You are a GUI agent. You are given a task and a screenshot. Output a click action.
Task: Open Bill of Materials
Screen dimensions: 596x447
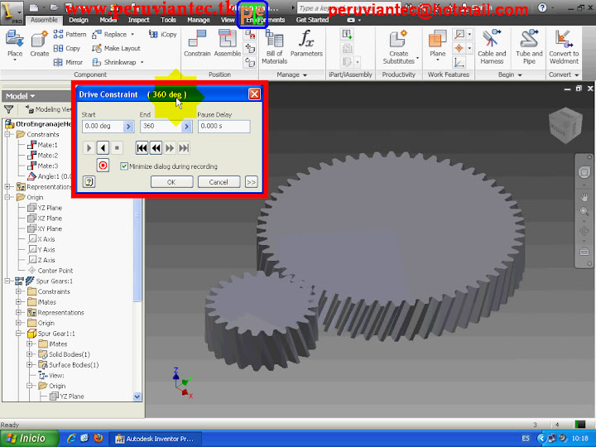point(275,47)
